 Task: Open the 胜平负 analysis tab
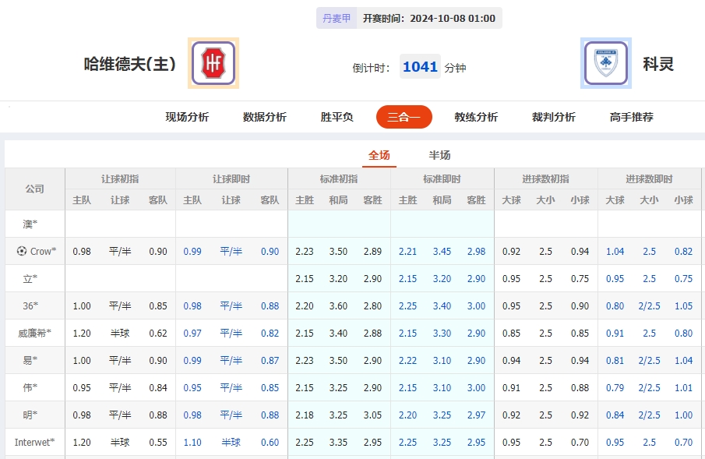[336, 116]
